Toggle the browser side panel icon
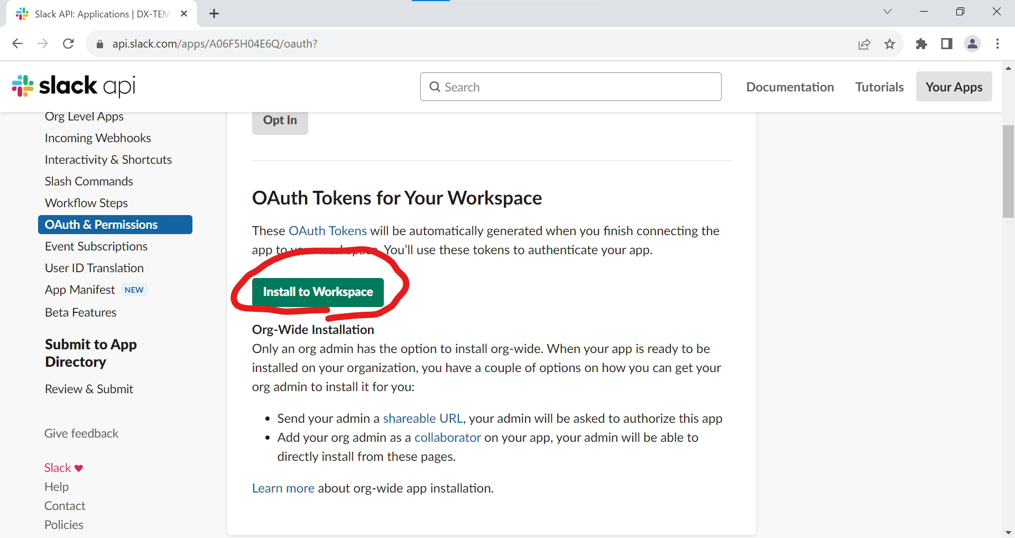This screenshot has height=538, width=1015. [947, 44]
